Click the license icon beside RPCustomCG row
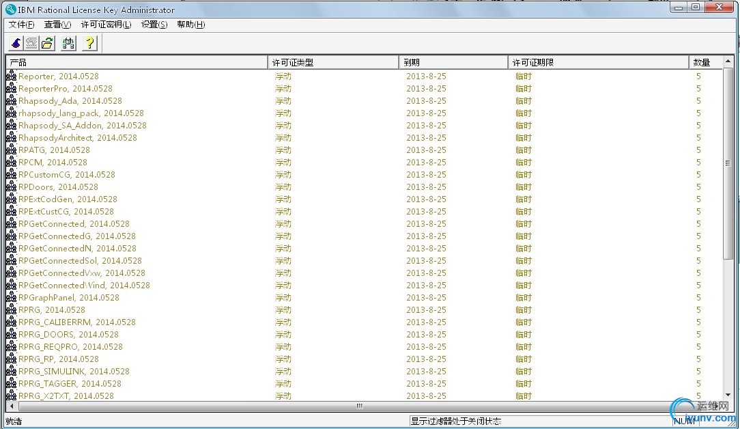The width and height of the screenshot is (740, 429). [x=12, y=174]
